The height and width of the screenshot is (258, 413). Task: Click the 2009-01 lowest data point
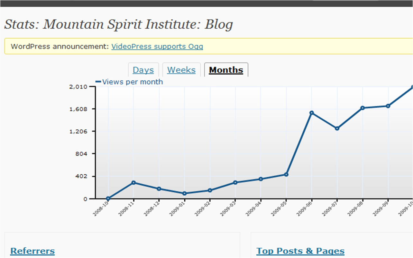(x=184, y=193)
